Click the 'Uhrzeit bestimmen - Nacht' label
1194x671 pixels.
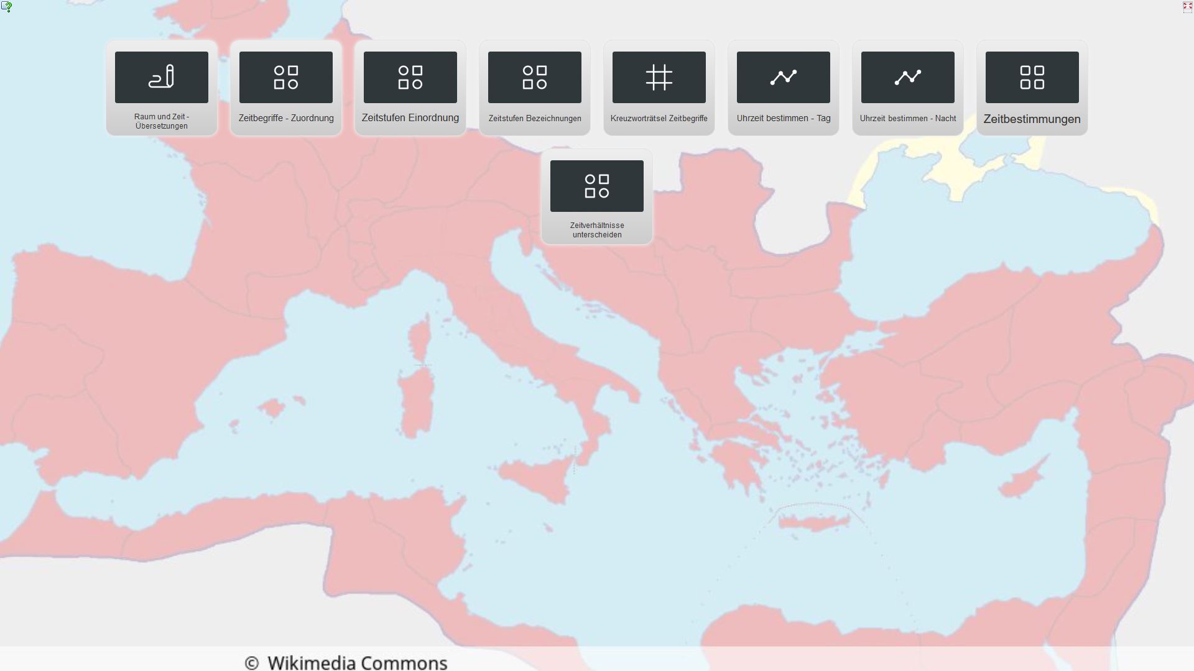click(x=908, y=118)
